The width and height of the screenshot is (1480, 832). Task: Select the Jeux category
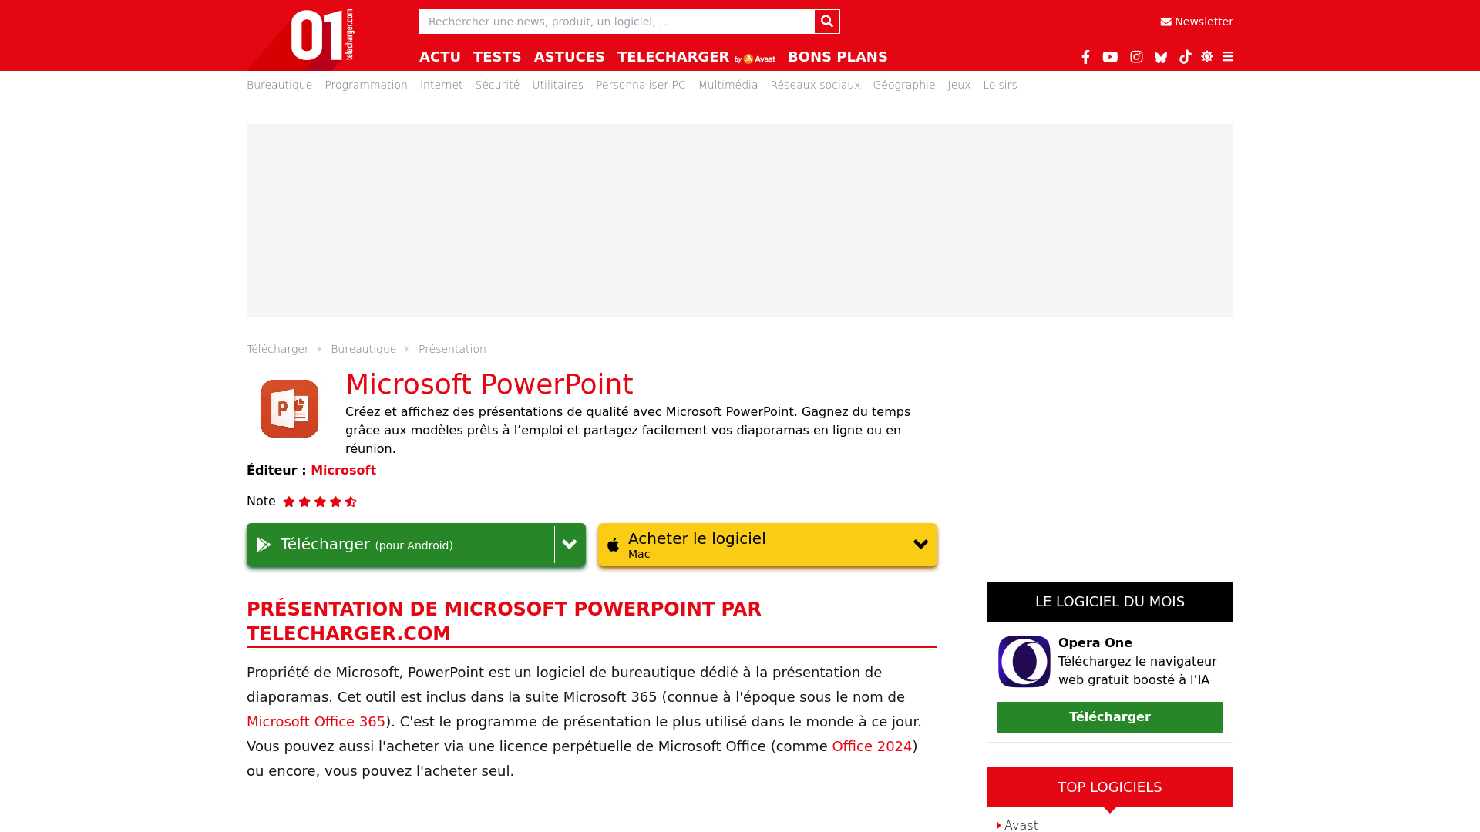(959, 85)
